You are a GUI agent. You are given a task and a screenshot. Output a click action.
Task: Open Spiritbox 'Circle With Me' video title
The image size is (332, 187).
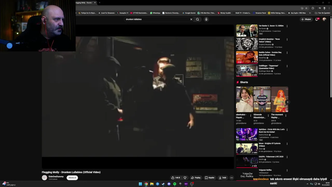pos(272,131)
